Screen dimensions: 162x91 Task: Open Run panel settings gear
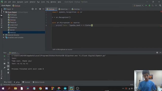click(157, 53)
